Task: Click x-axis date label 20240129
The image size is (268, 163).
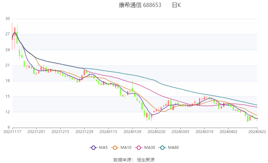Action: (132, 132)
